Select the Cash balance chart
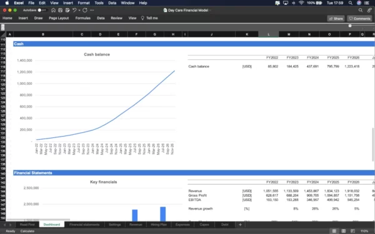375x234 pixels. tap(97, 103)
